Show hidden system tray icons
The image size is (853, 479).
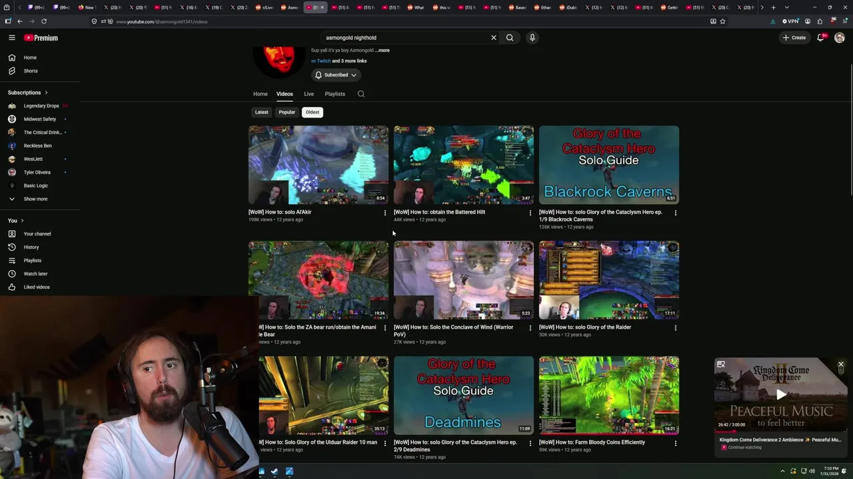(782, 472)
